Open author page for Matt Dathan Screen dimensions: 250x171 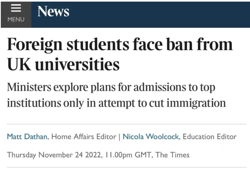click(x=27, y=137)
